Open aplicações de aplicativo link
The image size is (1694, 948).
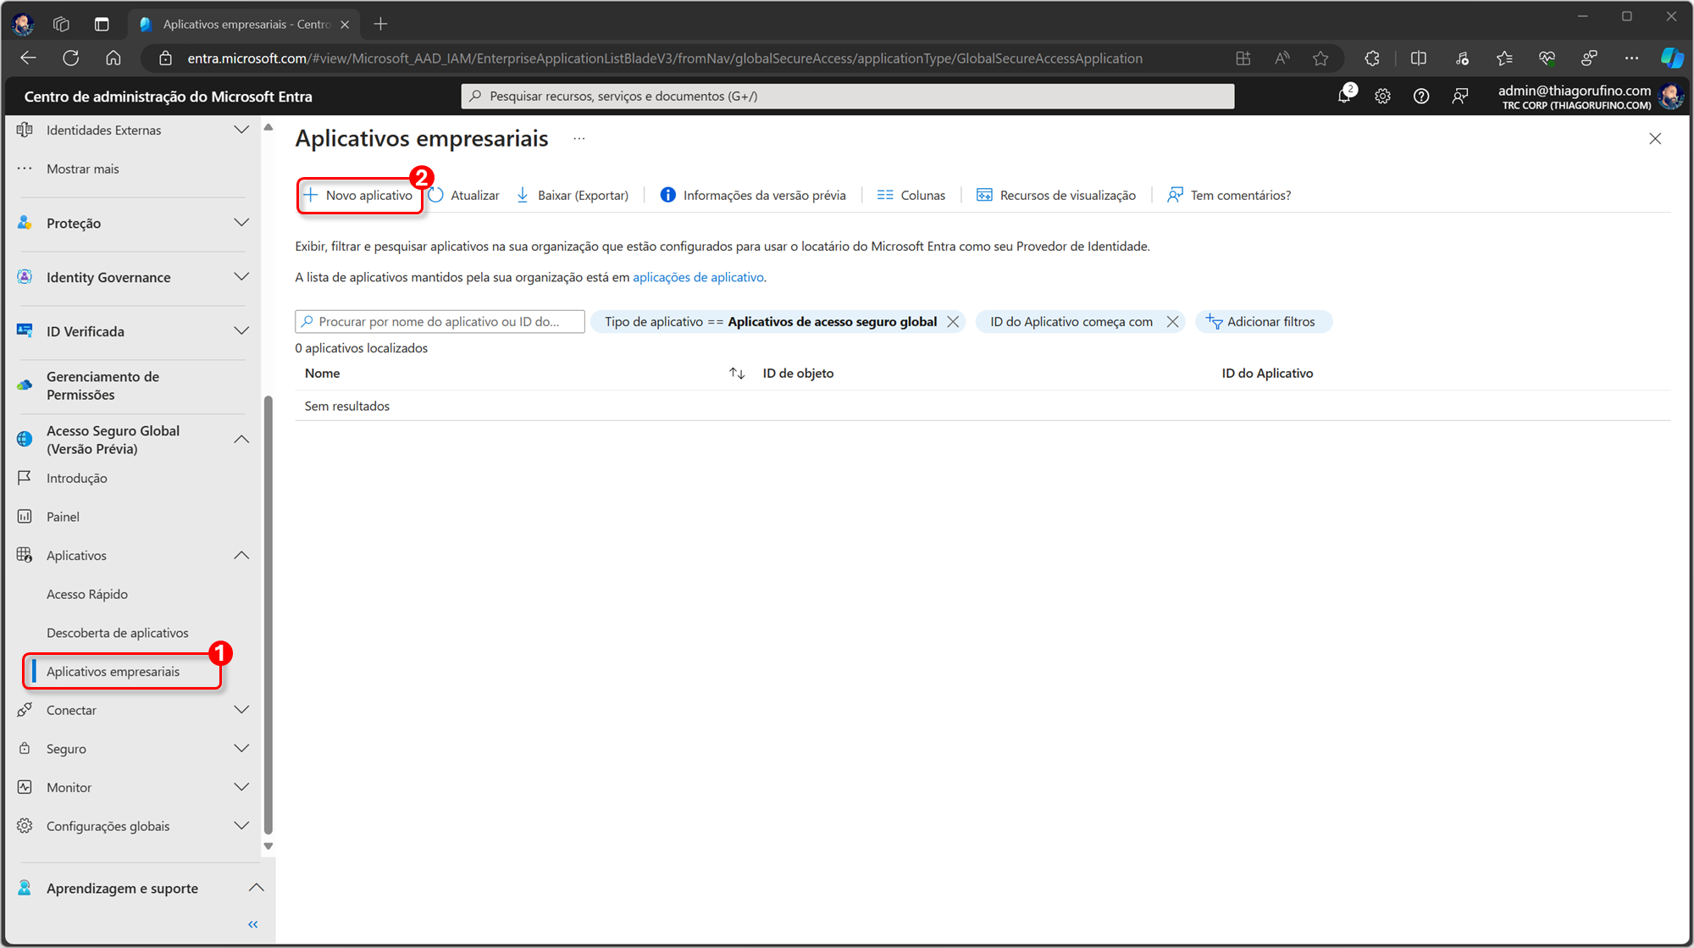[x=698, y=277]
